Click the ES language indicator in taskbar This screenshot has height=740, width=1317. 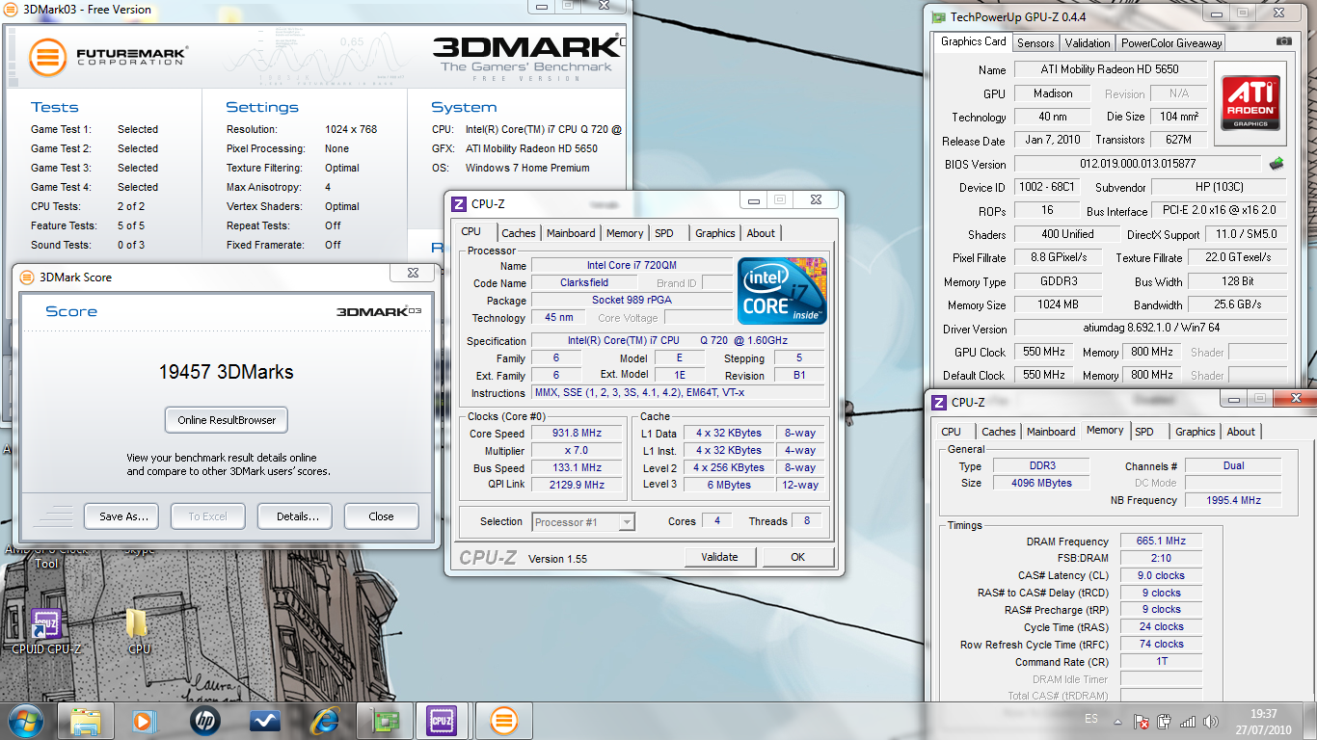[1091, 719]
